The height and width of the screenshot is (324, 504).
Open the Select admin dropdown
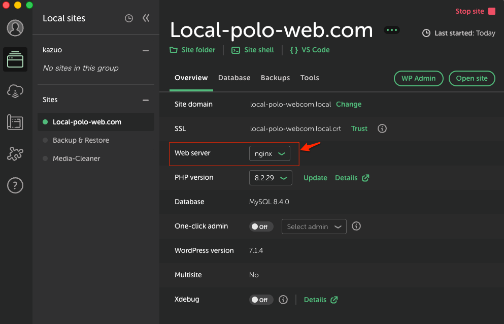pos(314,226)
